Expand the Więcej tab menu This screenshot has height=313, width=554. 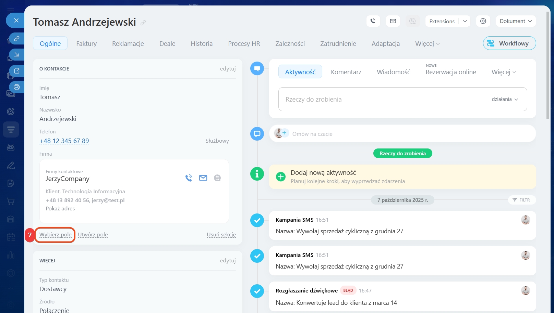click(427, 44)
